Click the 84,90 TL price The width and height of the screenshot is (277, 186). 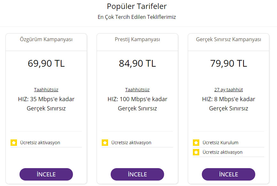coord(137,63)
